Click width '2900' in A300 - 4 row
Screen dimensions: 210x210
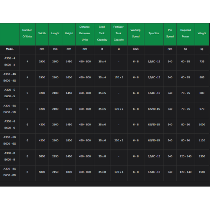(42, 62)
